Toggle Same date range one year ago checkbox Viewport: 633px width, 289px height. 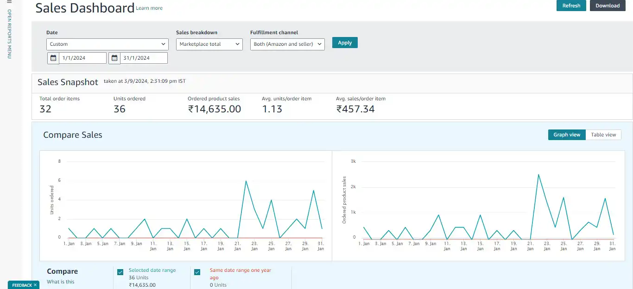(197, 272)
